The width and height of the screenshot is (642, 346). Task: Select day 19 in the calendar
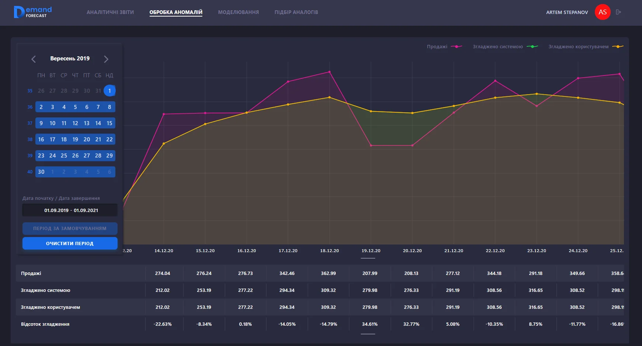[75, 139]
